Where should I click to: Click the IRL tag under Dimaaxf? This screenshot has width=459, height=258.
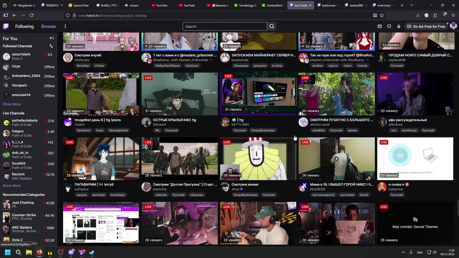(157, 130)
